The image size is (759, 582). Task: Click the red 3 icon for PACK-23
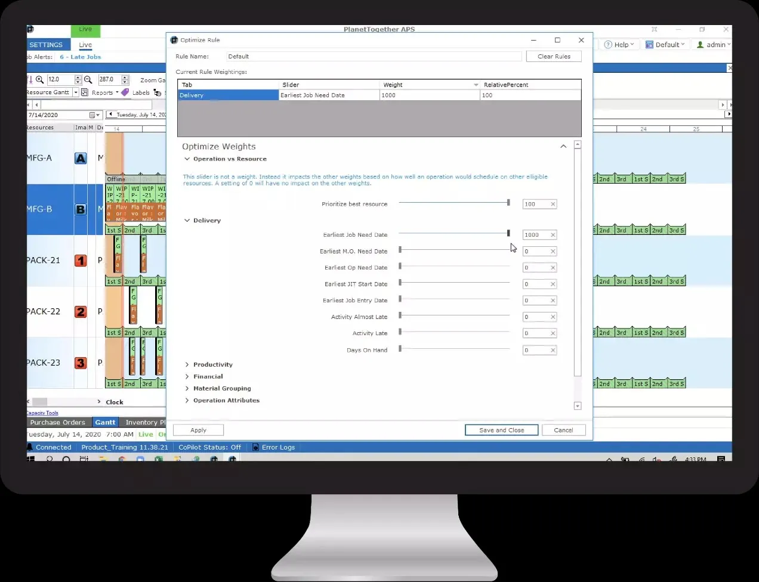tap(81, 363)
